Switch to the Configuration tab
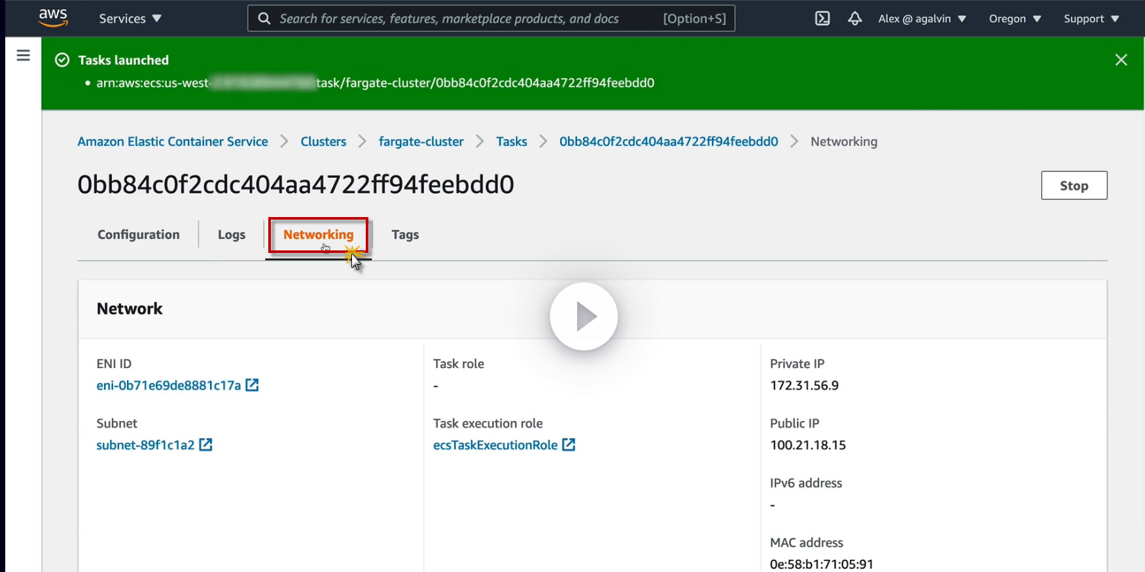The image size is (1145, 572). pos(139,235)
